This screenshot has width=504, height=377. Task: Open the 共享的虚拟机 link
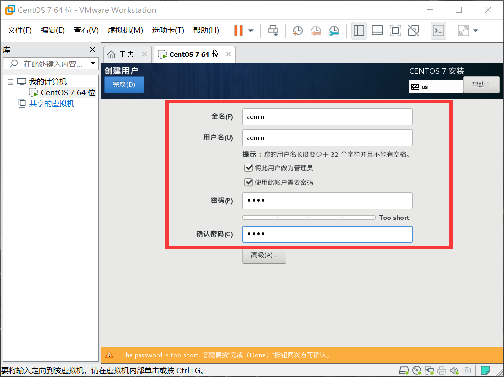point(51,104)
